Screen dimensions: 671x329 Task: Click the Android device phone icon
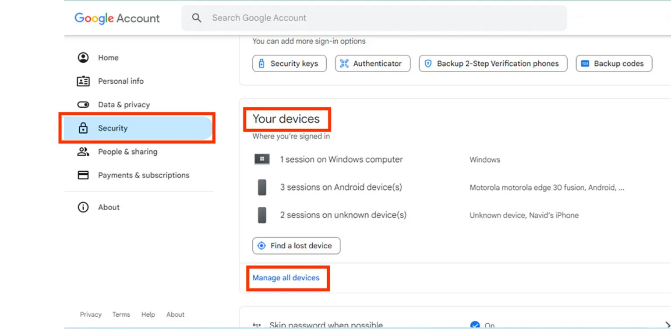(262, 187)
